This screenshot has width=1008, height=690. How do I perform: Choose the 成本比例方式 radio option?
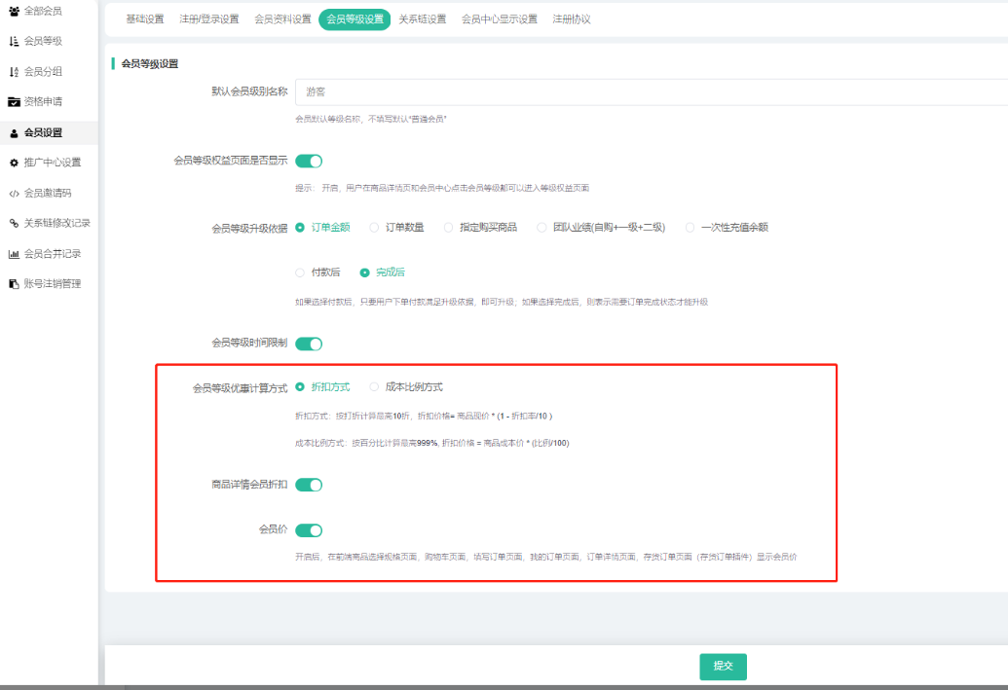pyautogui.click(x=375, y=387)
